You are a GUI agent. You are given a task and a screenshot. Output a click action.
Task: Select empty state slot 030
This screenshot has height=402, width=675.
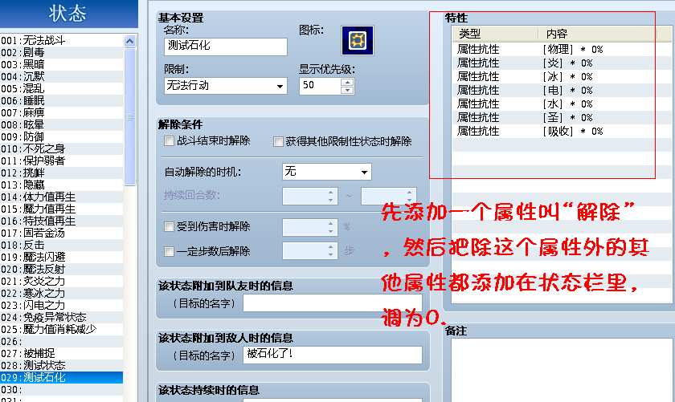pyautogui.click(x=62, y=389)
